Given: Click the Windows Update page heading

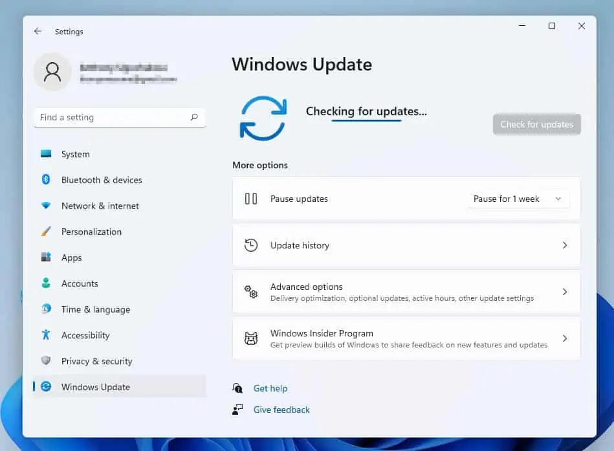Looking at the screenshot, I should pyautogui.click(x=302, y=64).
